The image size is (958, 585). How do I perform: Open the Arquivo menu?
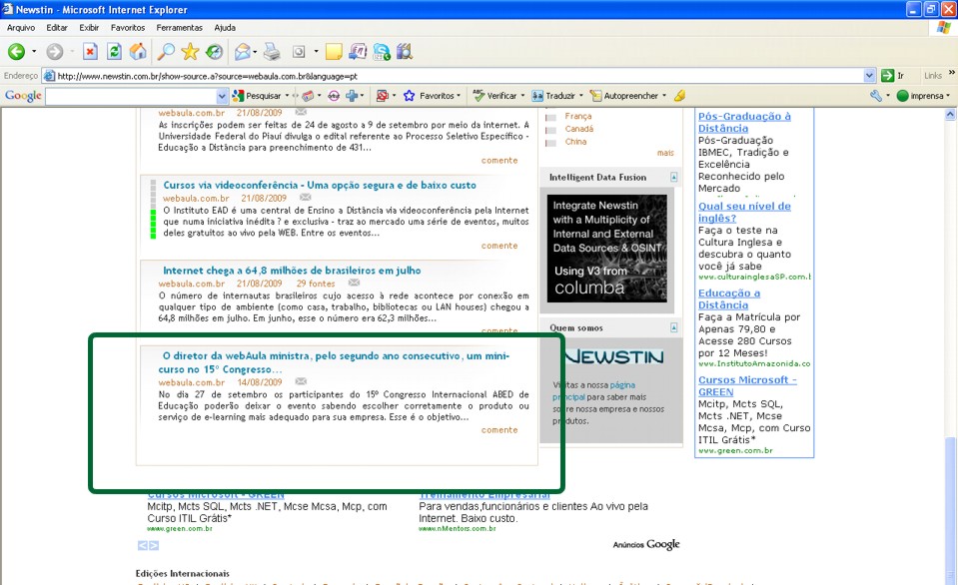(21, 28)
